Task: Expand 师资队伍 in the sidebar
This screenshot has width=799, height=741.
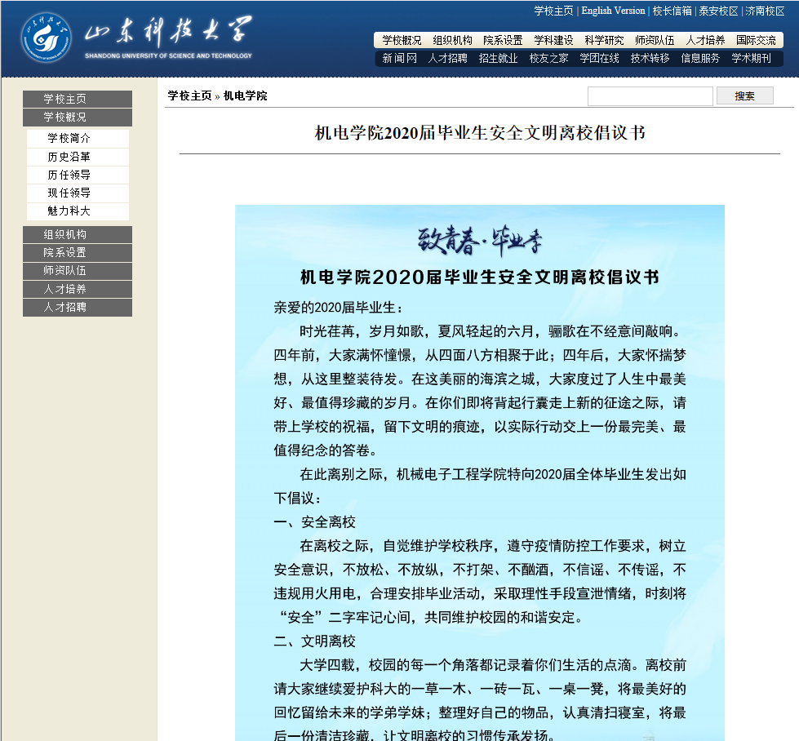Action: click(x=78, y=271)
